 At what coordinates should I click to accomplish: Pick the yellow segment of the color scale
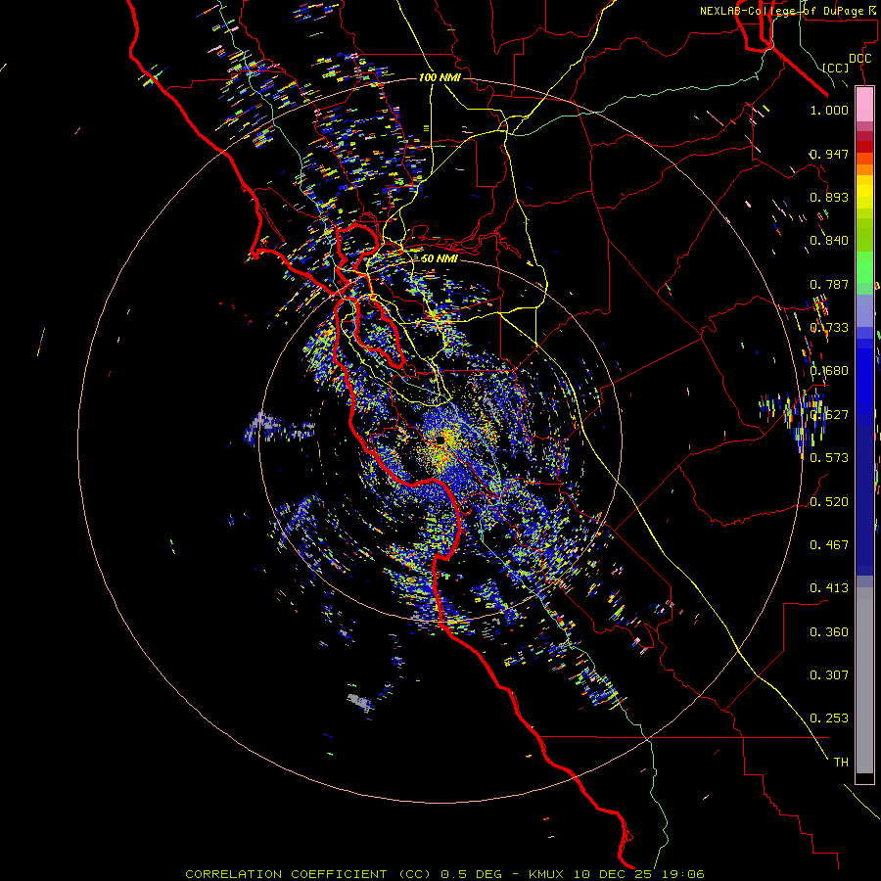864,192
